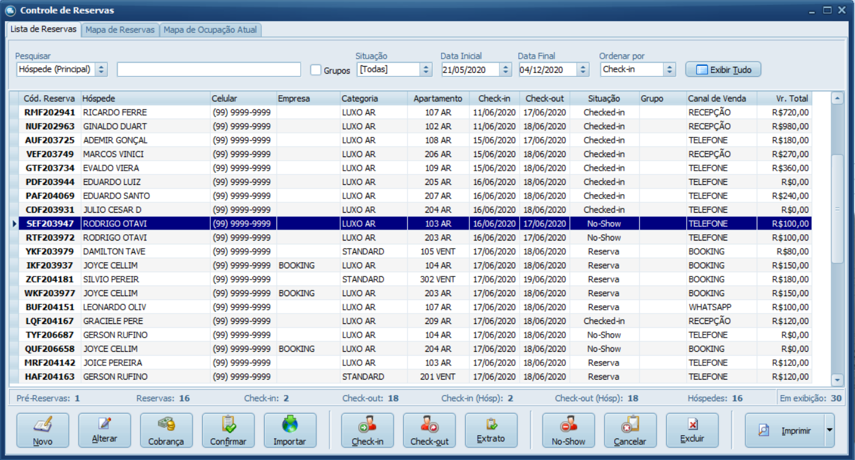The width and height of the screenshot is (855, 460).
Task: Switch to Lista de Reservas tab
Action: coord(43,29)
